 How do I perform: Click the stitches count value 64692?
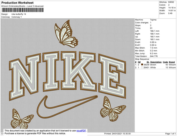click(171, 2)
